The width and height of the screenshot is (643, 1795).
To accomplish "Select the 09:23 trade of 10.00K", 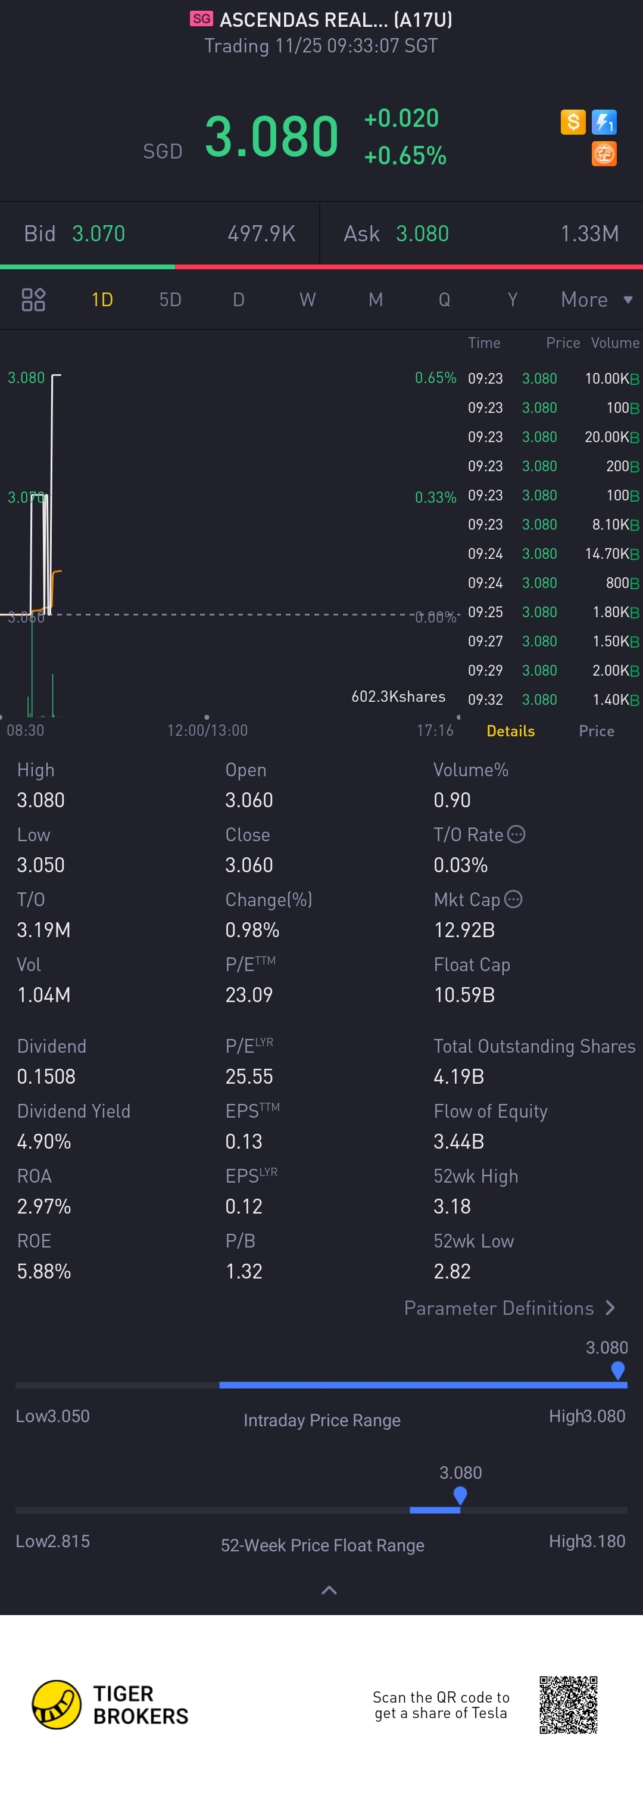I will [x=553, y=378].
